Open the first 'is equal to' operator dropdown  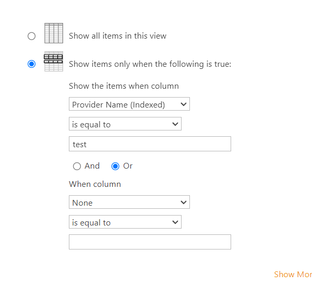point(125,124)
